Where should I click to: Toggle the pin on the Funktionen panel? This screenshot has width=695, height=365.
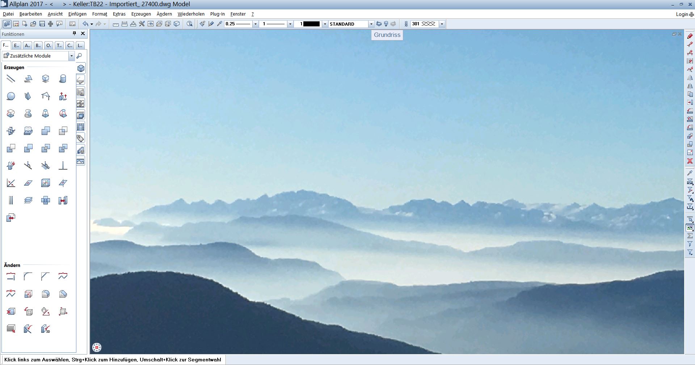pos(74,34)
